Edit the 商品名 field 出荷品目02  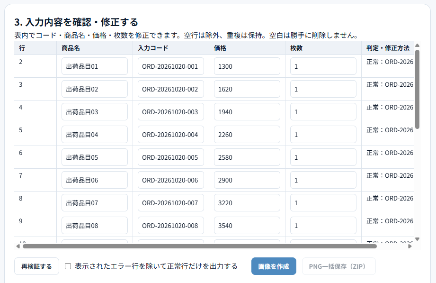tap(95, 89)
